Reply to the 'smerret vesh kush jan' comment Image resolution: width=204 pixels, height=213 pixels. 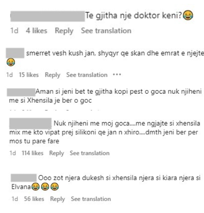(x=52, y=75)
